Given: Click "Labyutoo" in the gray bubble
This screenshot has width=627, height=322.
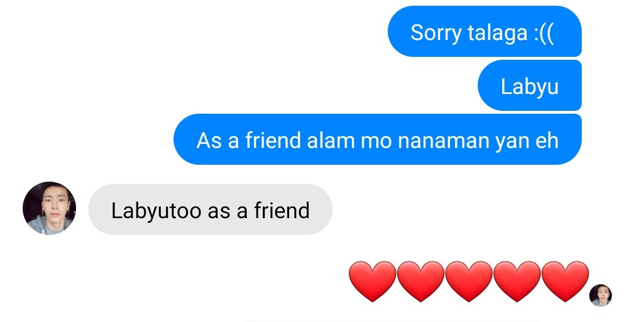Looking at the screenshot, I should coord(156,211).
